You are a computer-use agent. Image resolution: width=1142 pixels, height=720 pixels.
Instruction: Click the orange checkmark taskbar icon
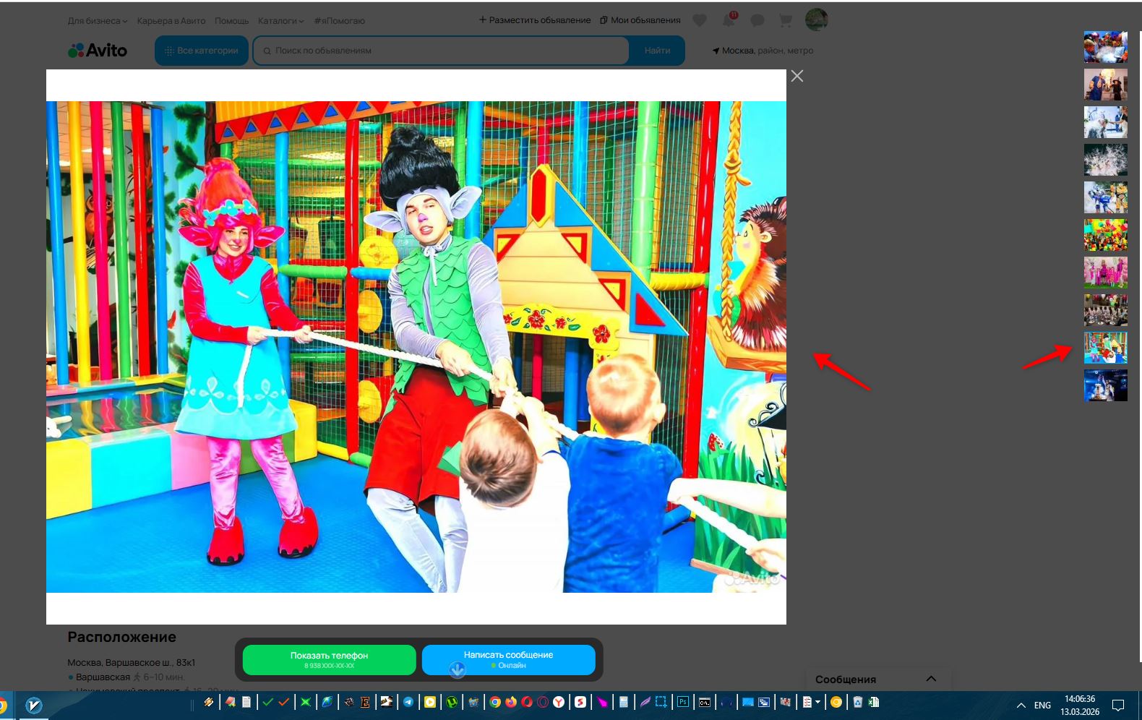pyautogui.click(x=283, y=702)
